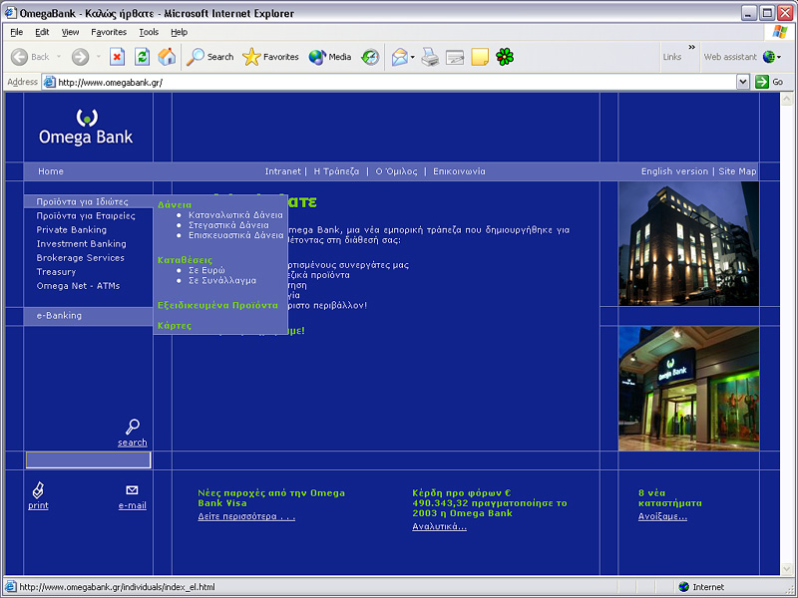Select Investment Banking in the sidebar
Viewport: 798px width, 598px height.
[x=82, y=244]
